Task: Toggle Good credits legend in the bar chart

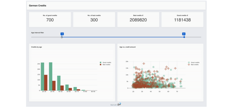Action: pyautogui.click(x=105, y=62)
